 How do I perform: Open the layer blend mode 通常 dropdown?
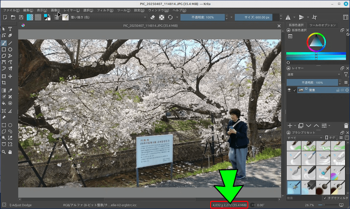click(x=314, y=74)
